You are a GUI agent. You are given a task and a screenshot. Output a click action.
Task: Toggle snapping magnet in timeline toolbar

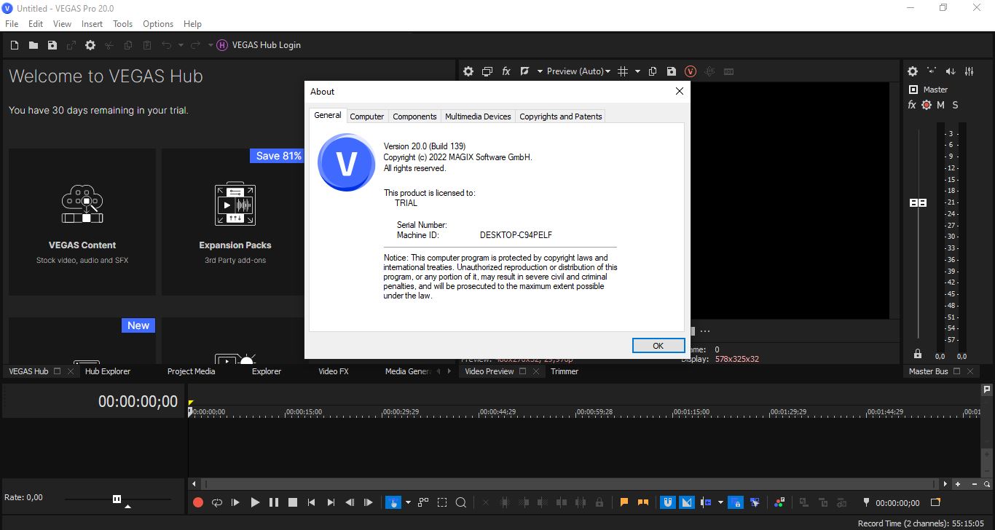pos(667,502)
